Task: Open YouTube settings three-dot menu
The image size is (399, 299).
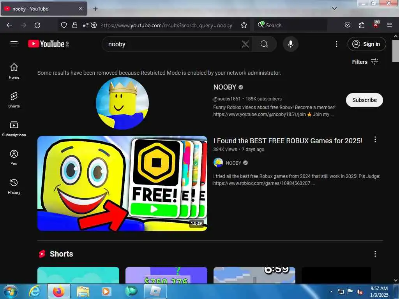Action: click(336, 44)
